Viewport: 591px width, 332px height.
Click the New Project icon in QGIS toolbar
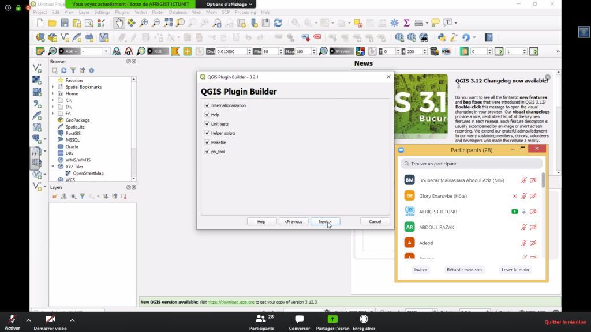tap(40, 23)
